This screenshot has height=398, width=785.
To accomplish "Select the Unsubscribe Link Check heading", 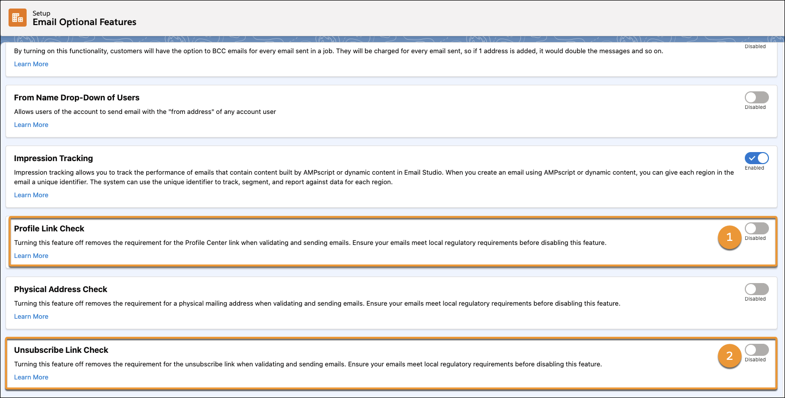I will click(x=61, y=350).
